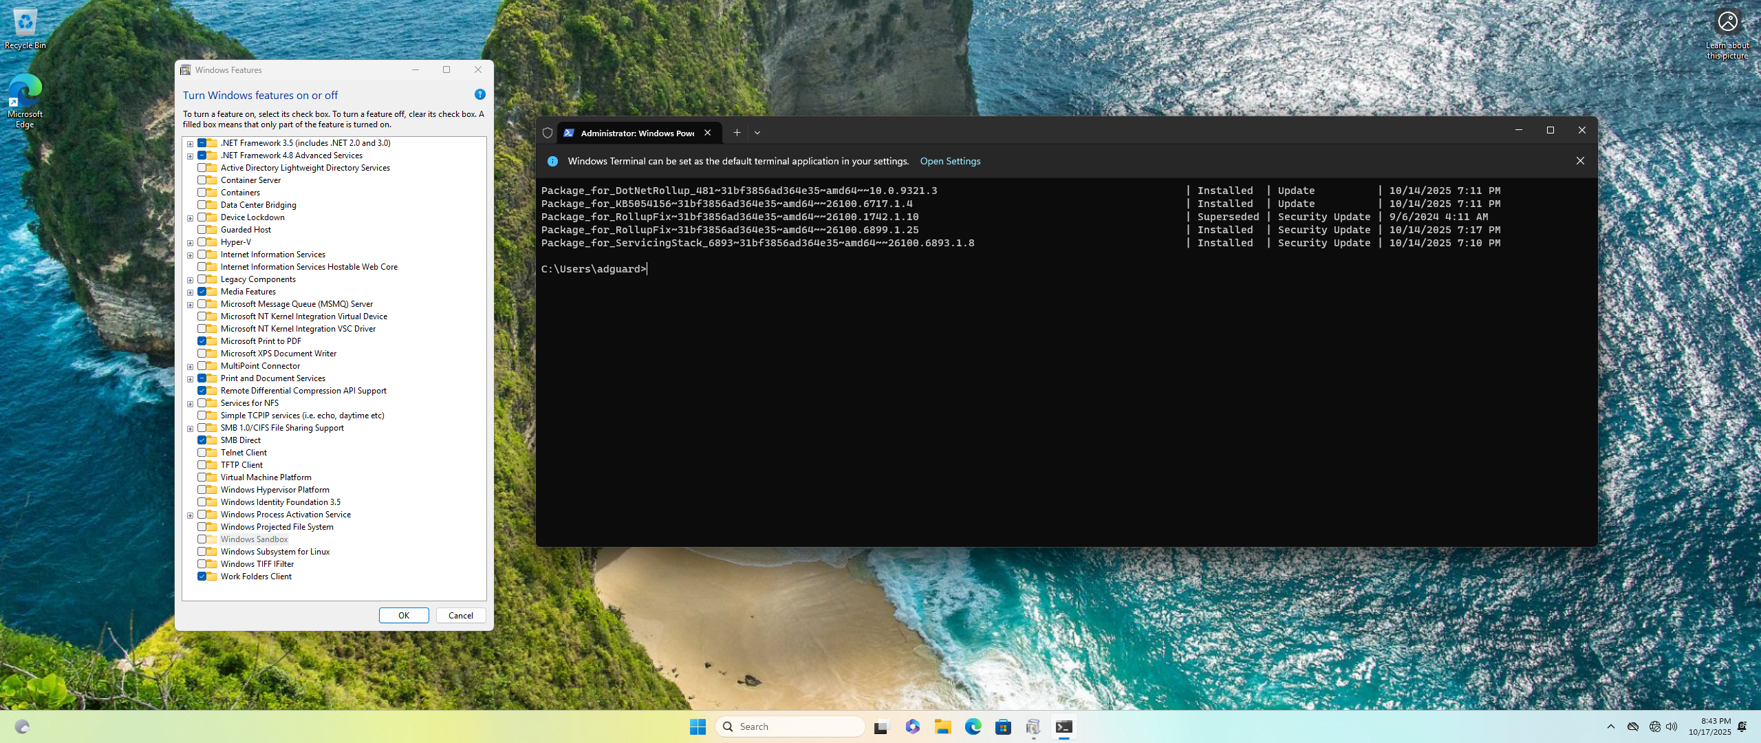Select Administrator: Windows PowerShell tab
The height and width of the screenshot is (743, 1761).
(636, 133)
